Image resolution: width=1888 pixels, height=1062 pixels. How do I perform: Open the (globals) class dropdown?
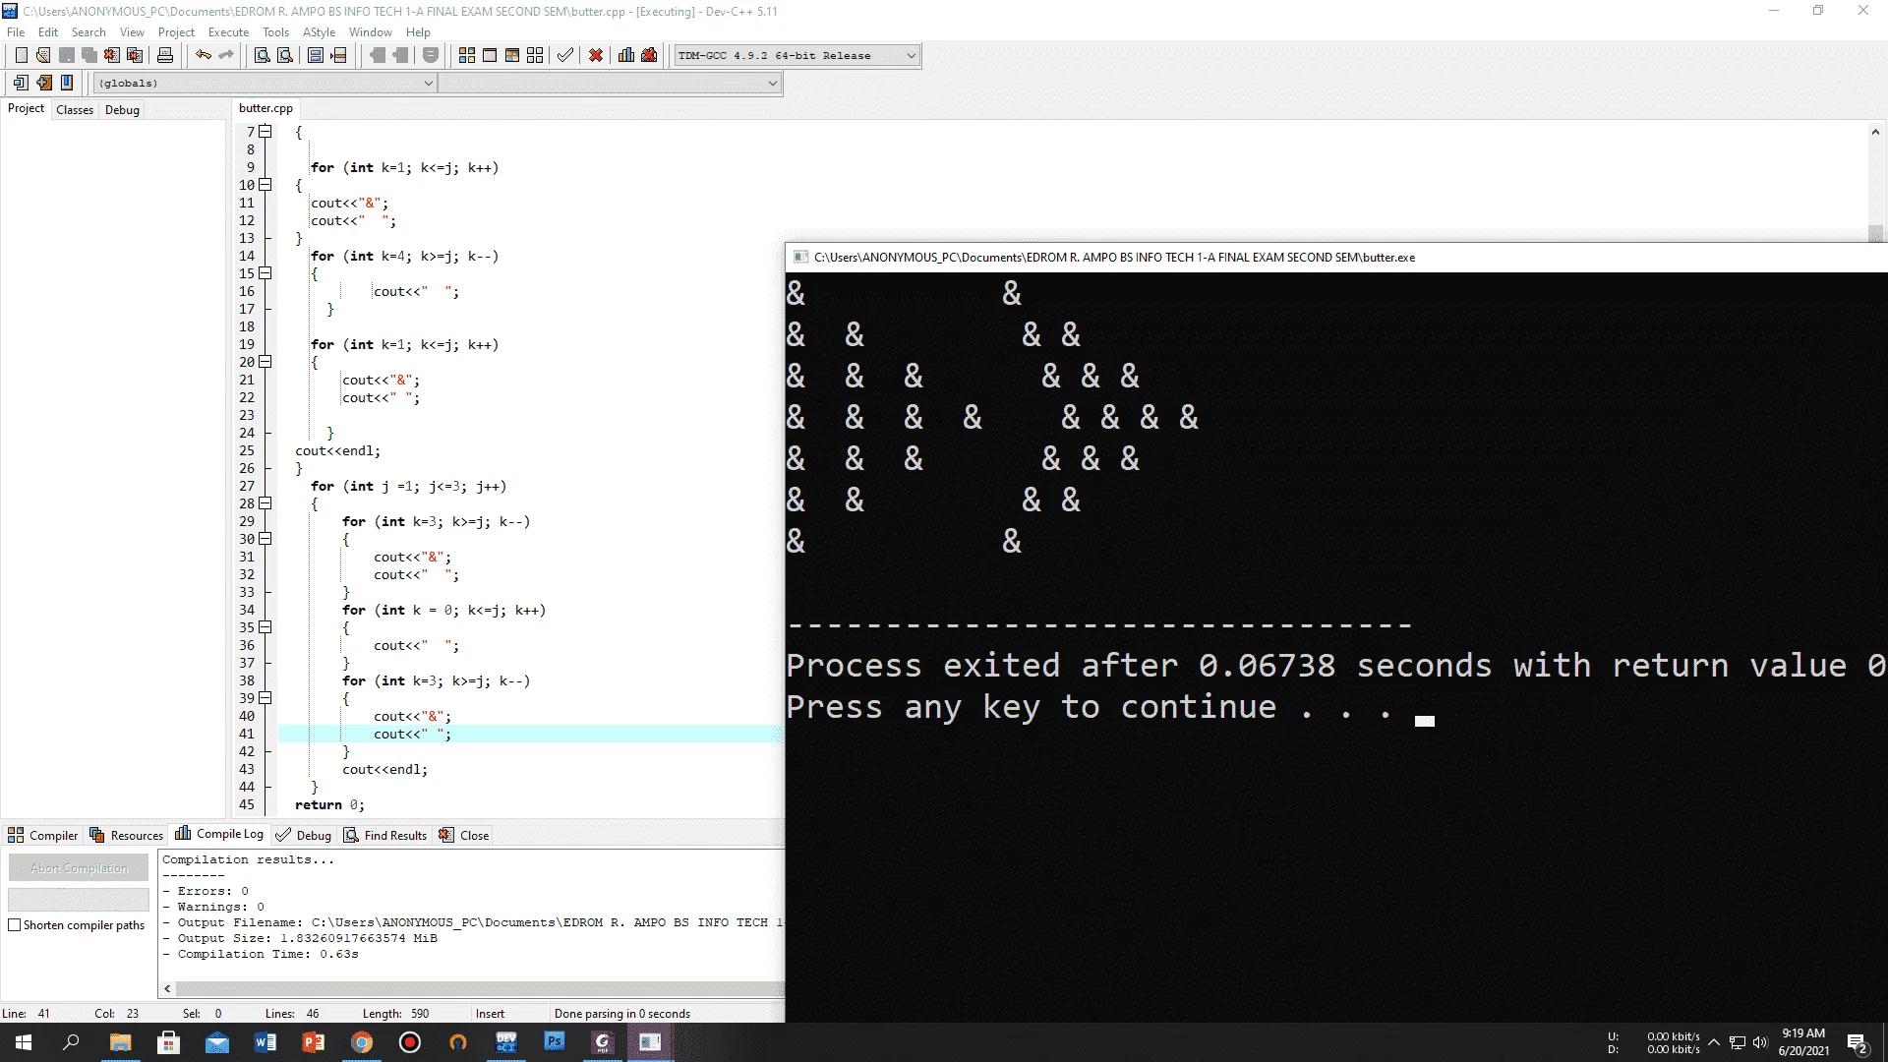coord(265,84)
